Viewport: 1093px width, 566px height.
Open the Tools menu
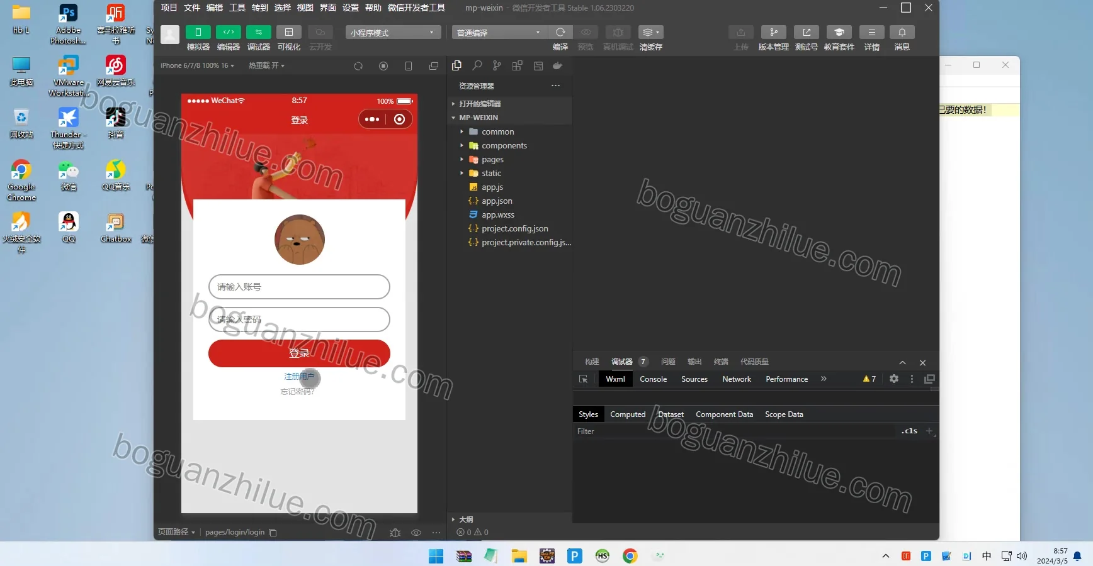pos(237,8)
